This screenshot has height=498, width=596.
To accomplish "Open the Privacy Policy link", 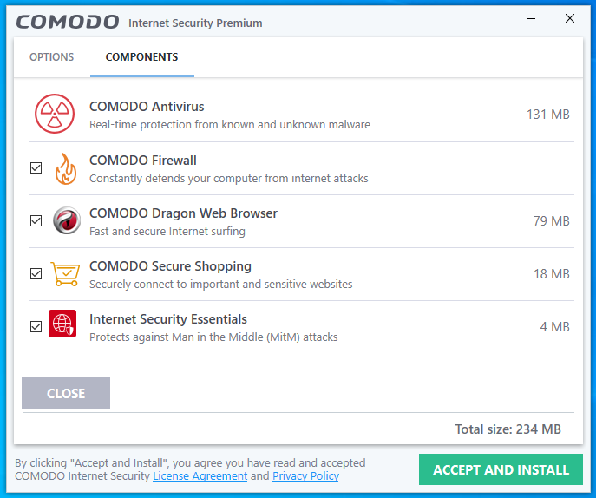I will 305,476.
